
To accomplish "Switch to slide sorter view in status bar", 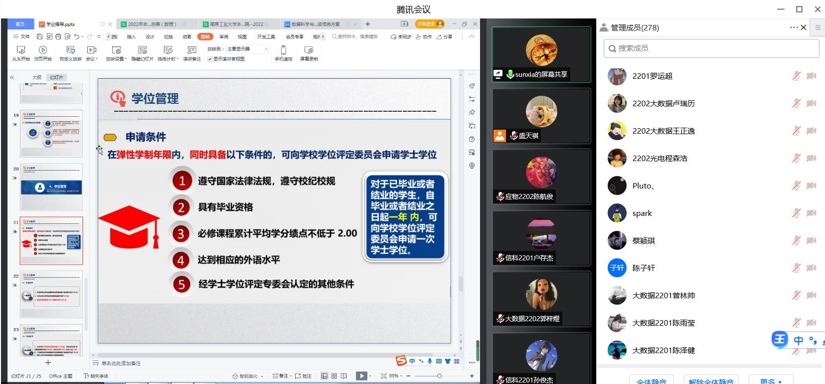I will [x=334, y=376].
